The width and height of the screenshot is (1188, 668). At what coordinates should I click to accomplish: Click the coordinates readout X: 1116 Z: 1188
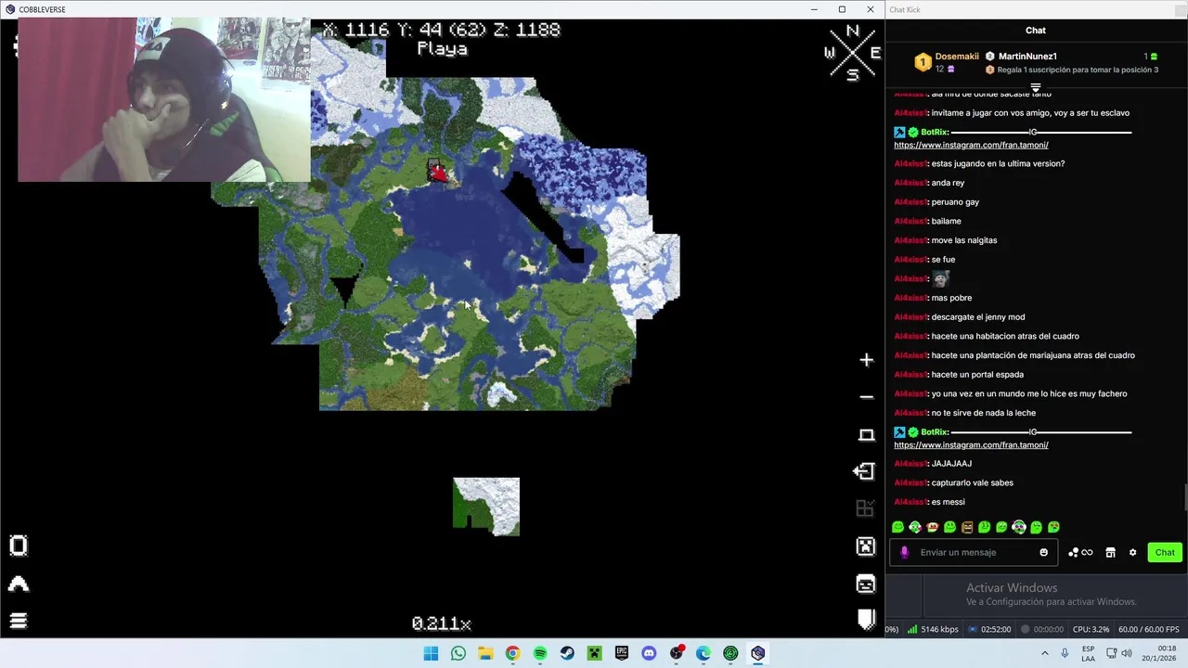tap(442, 30)
